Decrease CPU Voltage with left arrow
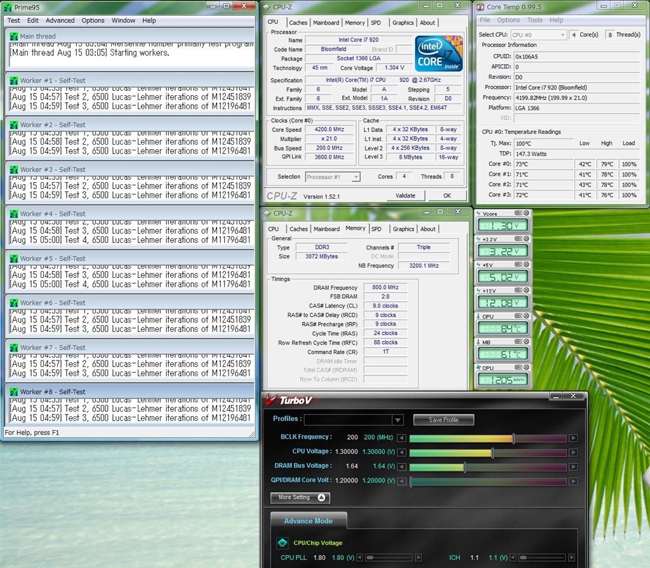Screen dimensions: 650x568 tap(401, 452)
